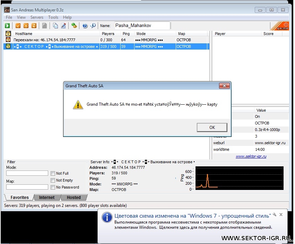
Task: Select the СЕКТОР 'Выживание на острове' server row
Action: [x=106, y=46]
